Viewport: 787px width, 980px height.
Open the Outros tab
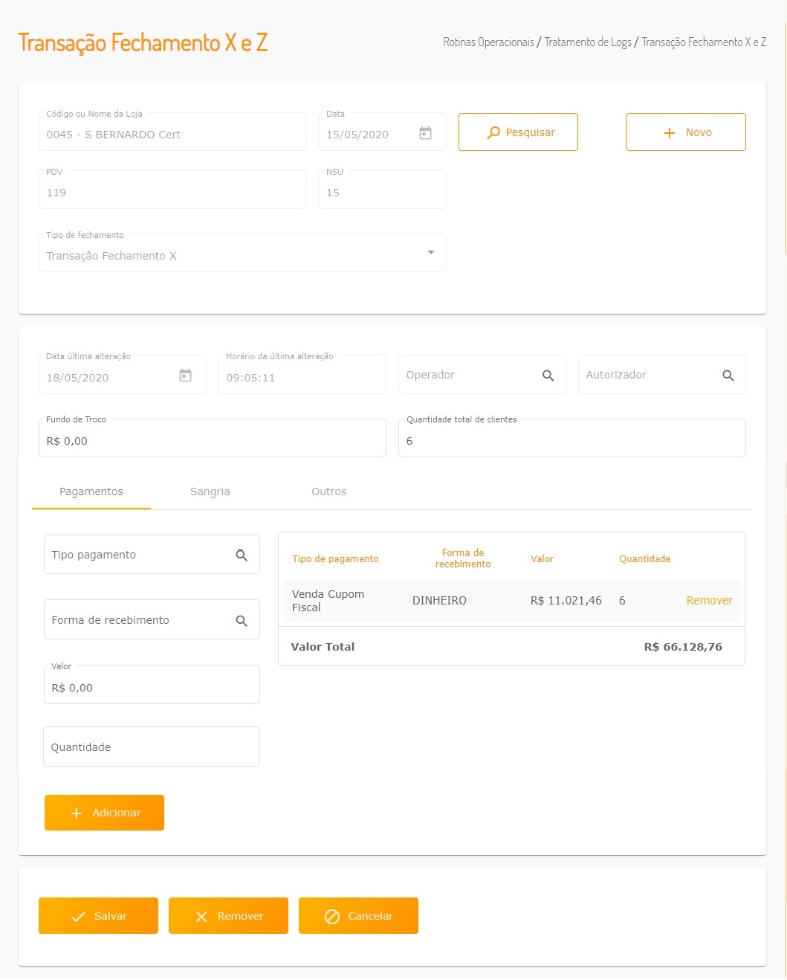(x=329, y=491)
